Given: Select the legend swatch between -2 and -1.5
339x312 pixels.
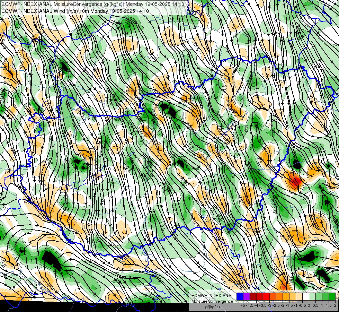Looking at the screenshot, I should tap(286, 296).
